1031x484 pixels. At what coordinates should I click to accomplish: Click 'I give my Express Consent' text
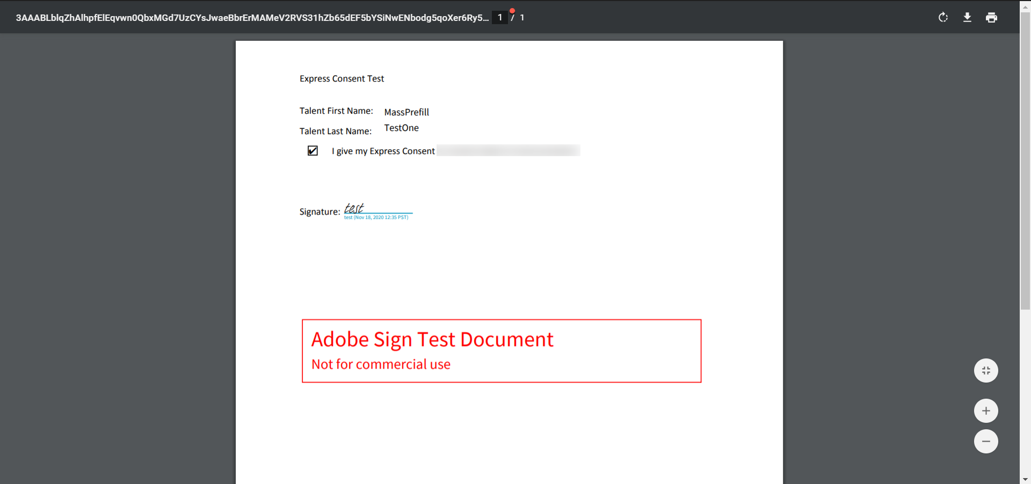pyautogui.click(x=383, y=151)
